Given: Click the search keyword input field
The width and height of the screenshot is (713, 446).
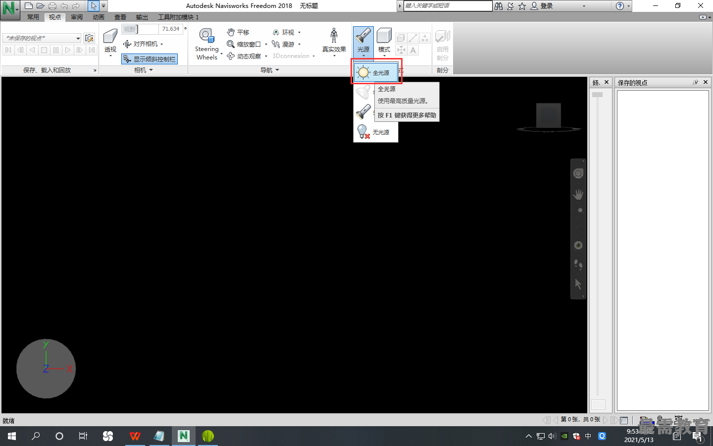Looking at the screenshot, I should (448, 6).
